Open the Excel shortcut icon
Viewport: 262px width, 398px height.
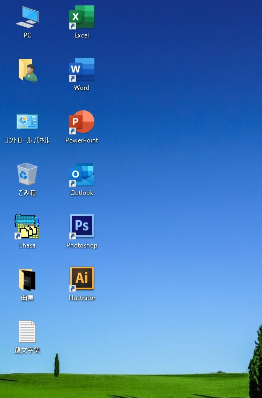pos(81,17)
